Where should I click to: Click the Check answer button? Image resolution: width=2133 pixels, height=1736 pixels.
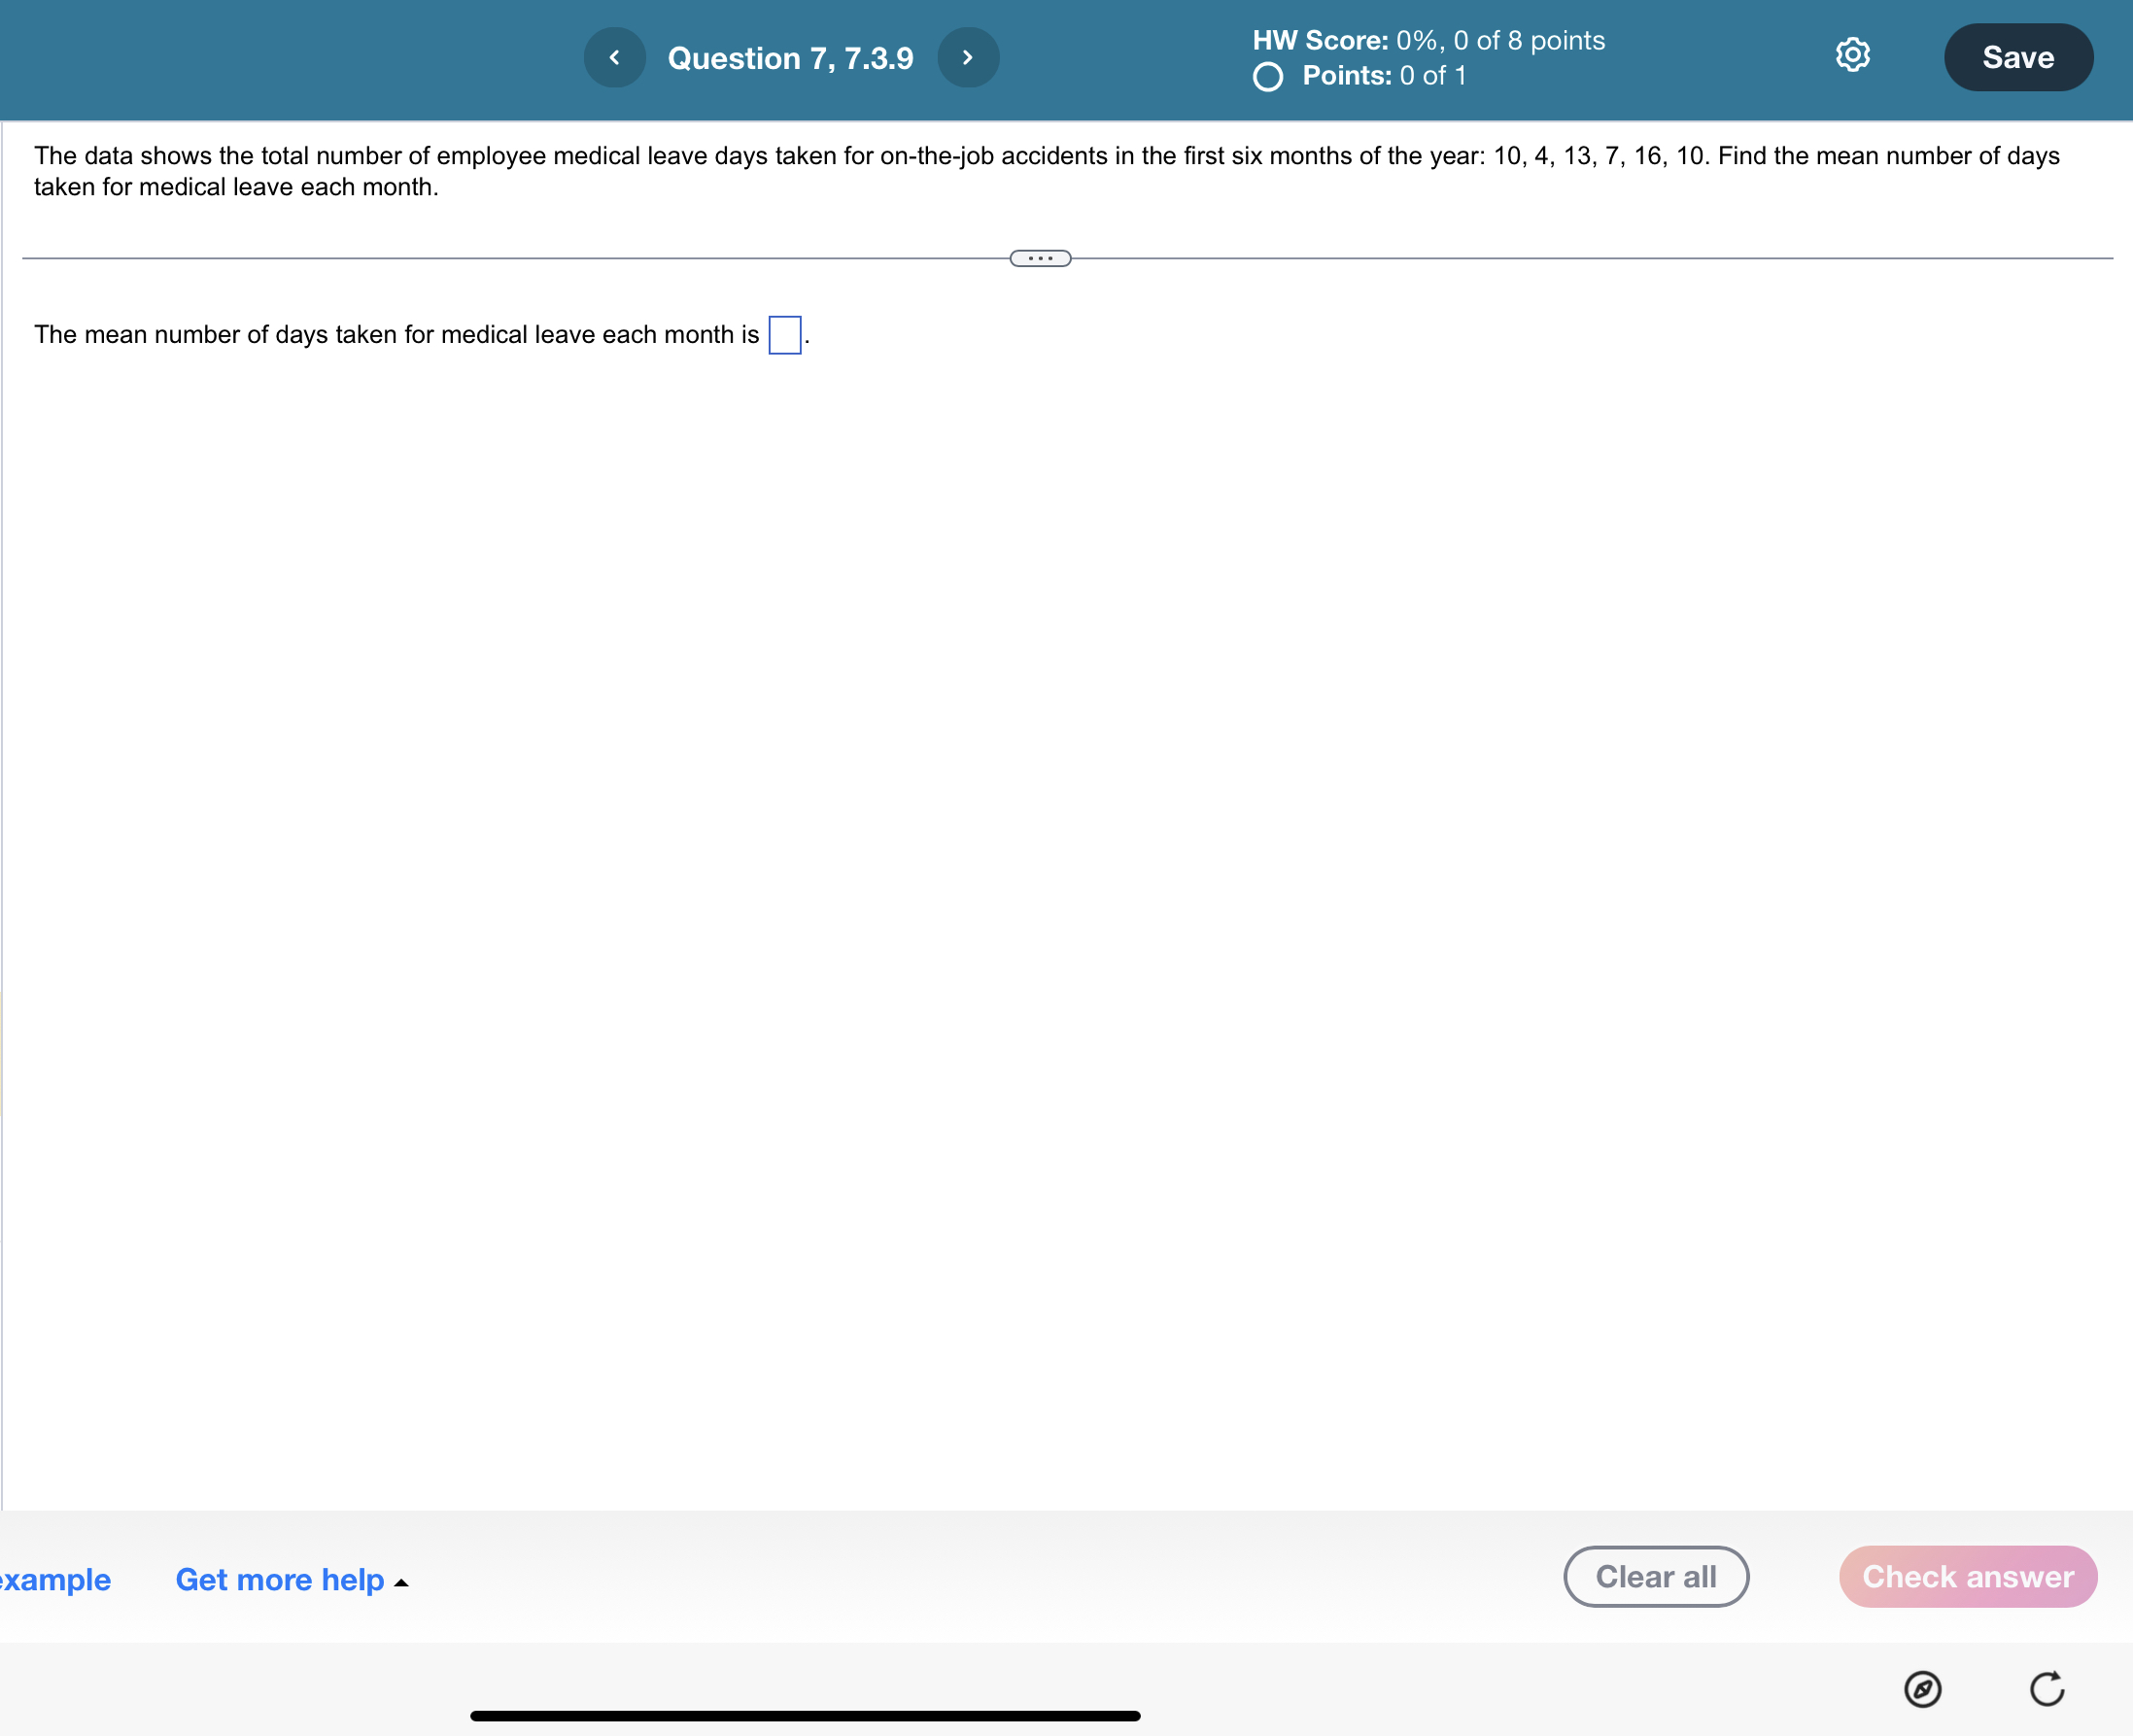pos(1967,1577)
